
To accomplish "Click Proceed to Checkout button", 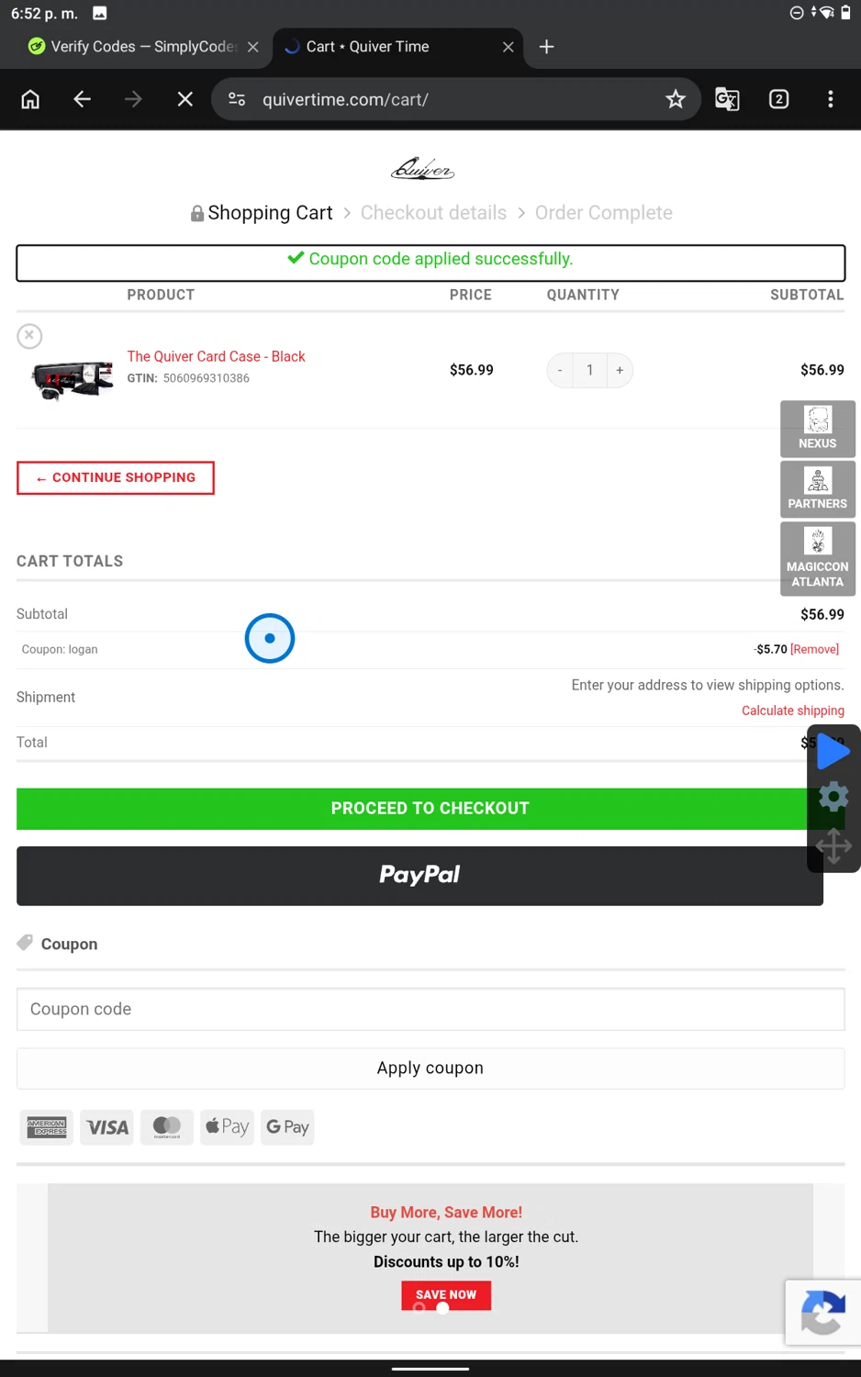I will (x=430, y=809).
